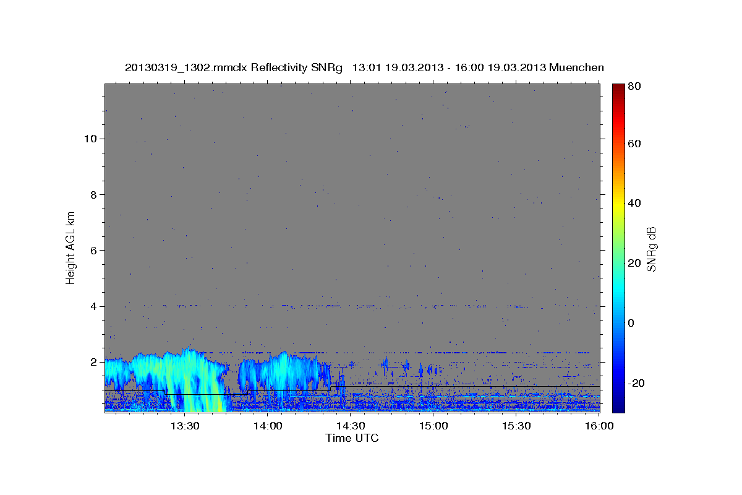The width and height of the screenshot is (742, 495).
Task: Click the height tick label 2
Action: [x=93, y=361]
